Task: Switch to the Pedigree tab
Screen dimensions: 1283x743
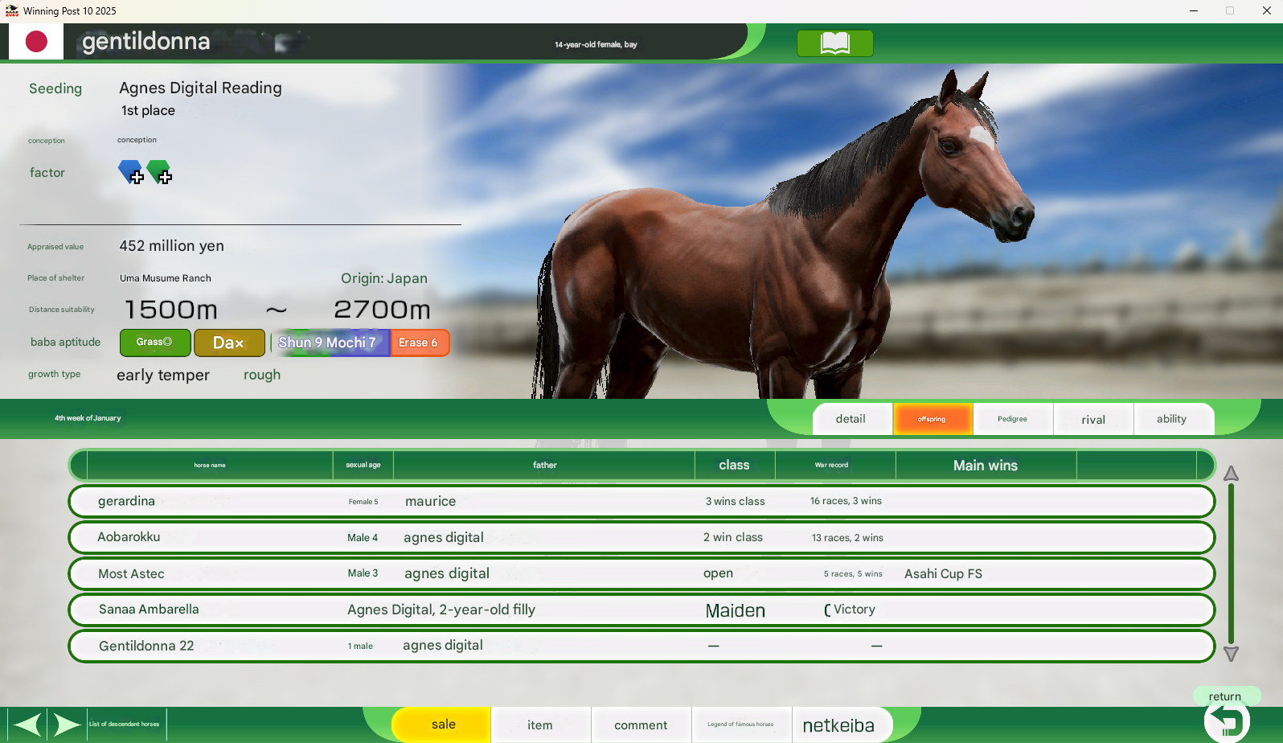Action: coord(1012,419)
